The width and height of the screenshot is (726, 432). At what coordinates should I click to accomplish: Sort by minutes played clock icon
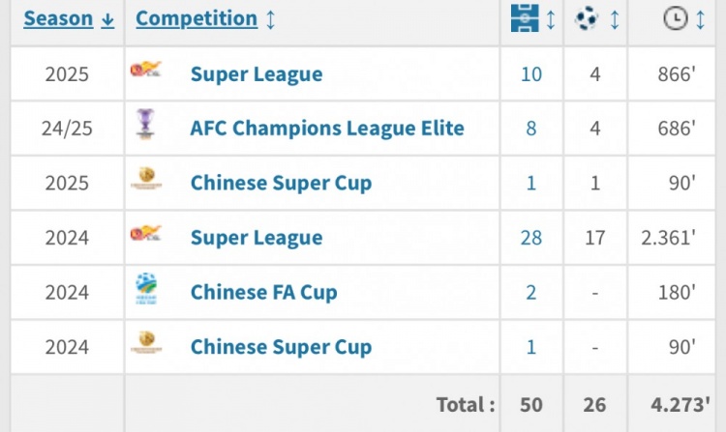click(675, 18)
